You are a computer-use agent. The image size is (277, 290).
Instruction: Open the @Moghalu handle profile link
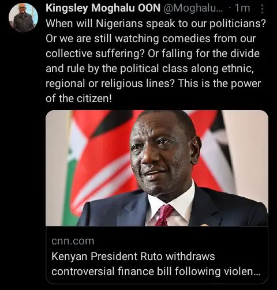tap(193, 8)
